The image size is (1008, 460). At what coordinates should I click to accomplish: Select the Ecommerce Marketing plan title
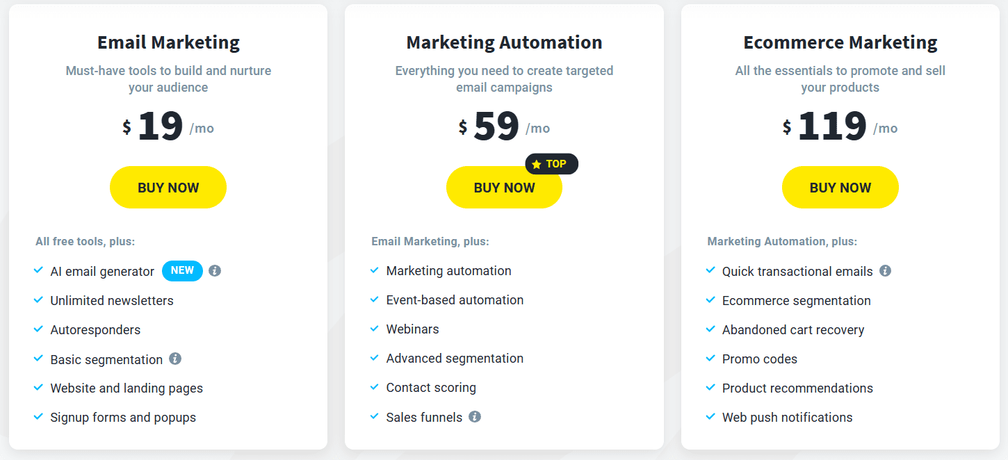(x=840, y=42)
